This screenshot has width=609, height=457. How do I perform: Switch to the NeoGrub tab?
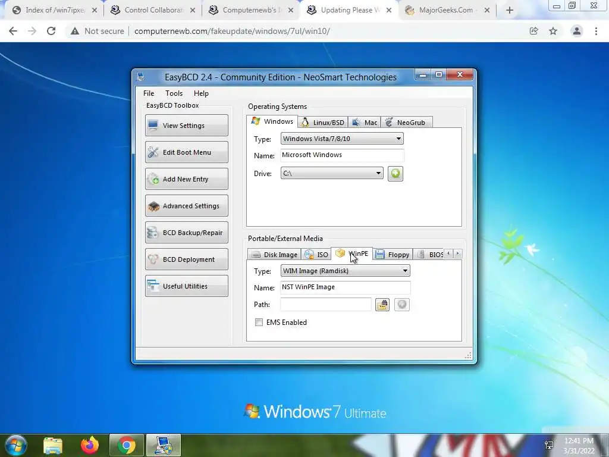pyautogui.click(x=406, y=123)
